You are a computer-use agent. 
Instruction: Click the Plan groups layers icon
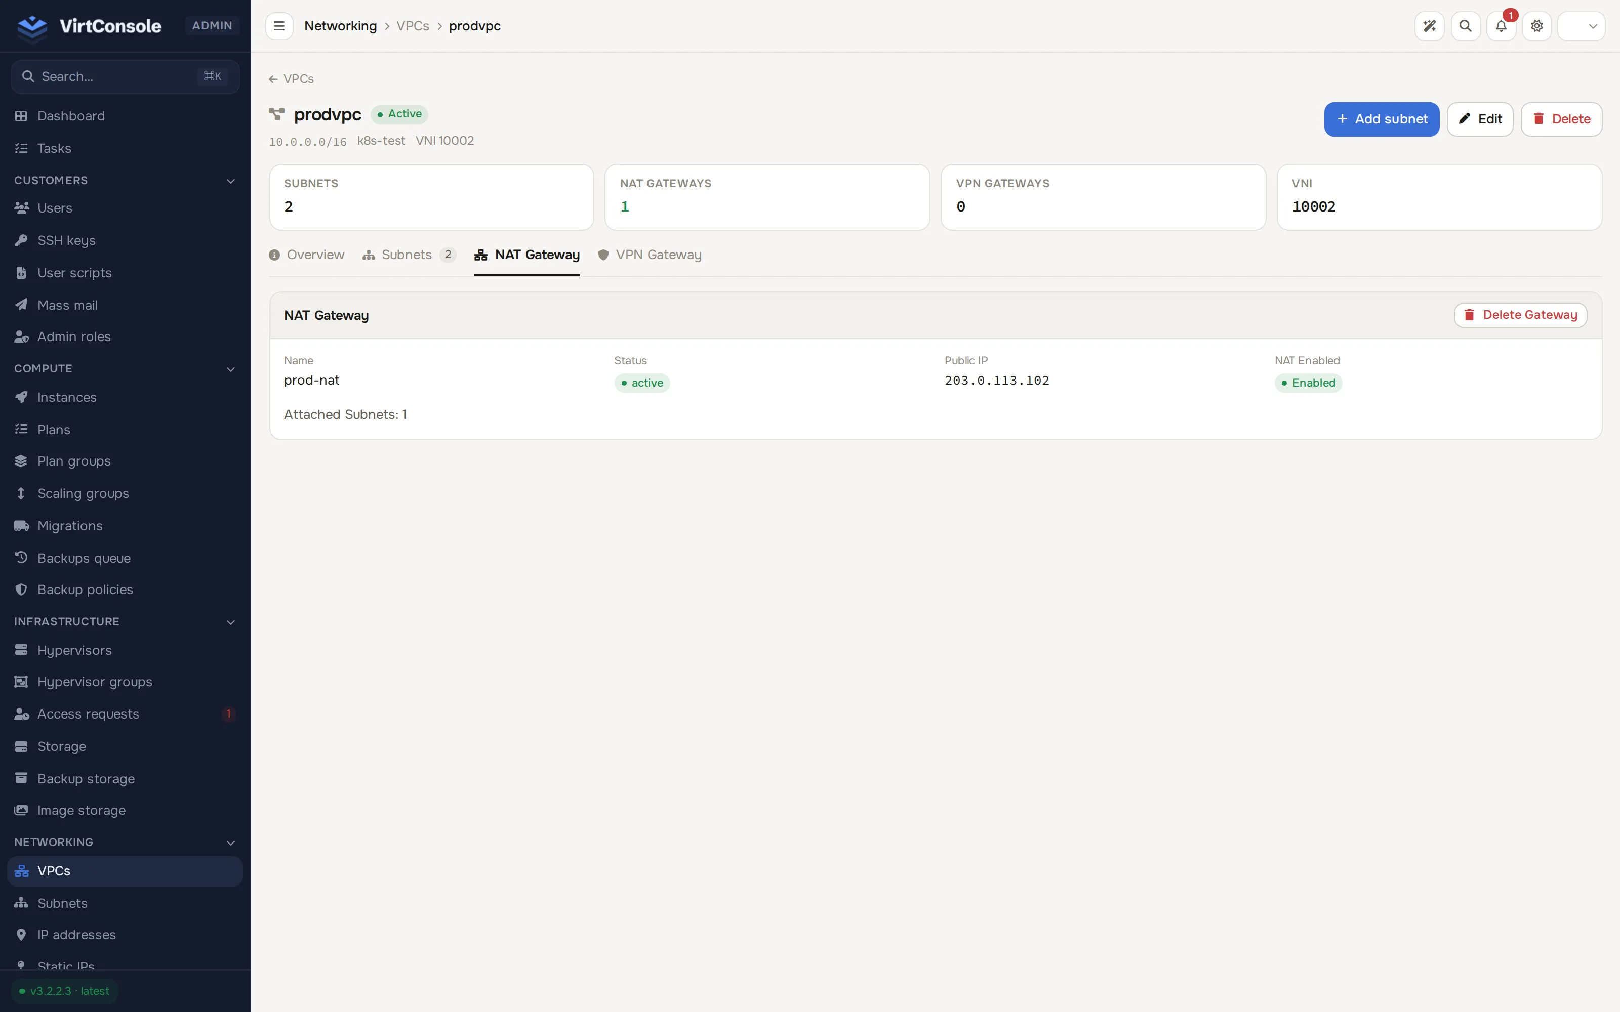point(21,461)
